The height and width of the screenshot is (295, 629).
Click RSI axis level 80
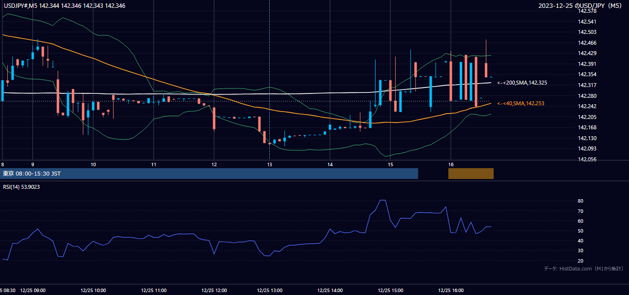click(581, 201)
